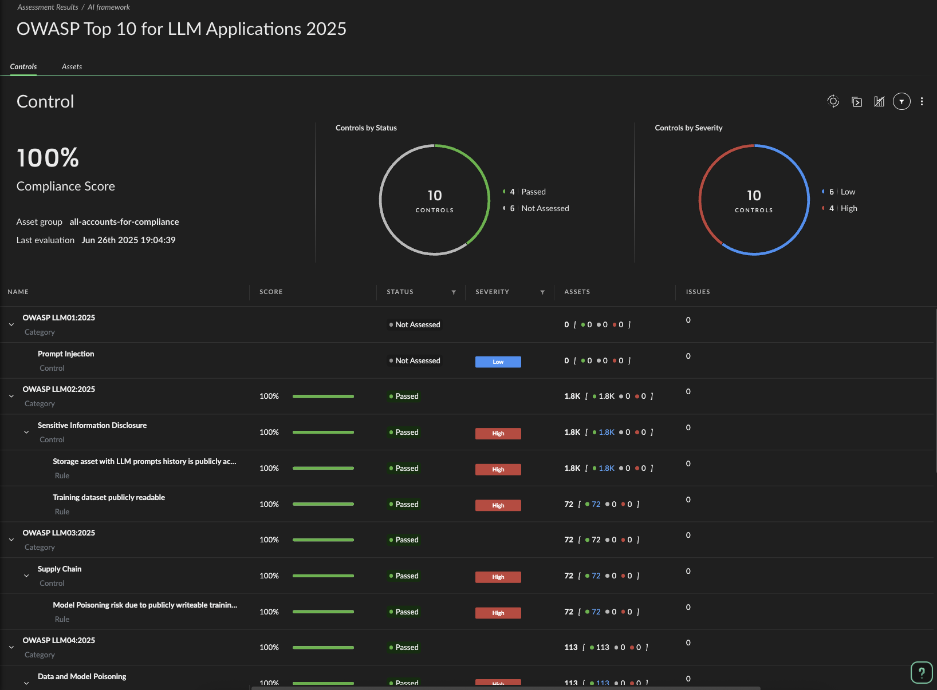Collapse the OWASP LLM03:2025 category
937x690 pixels.
11,540
